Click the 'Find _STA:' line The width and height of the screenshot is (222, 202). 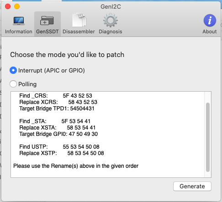pos(55,121)
